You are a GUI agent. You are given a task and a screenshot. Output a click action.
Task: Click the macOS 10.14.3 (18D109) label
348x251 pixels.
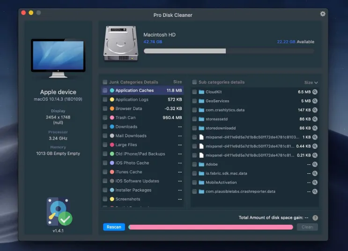[58, 99]
